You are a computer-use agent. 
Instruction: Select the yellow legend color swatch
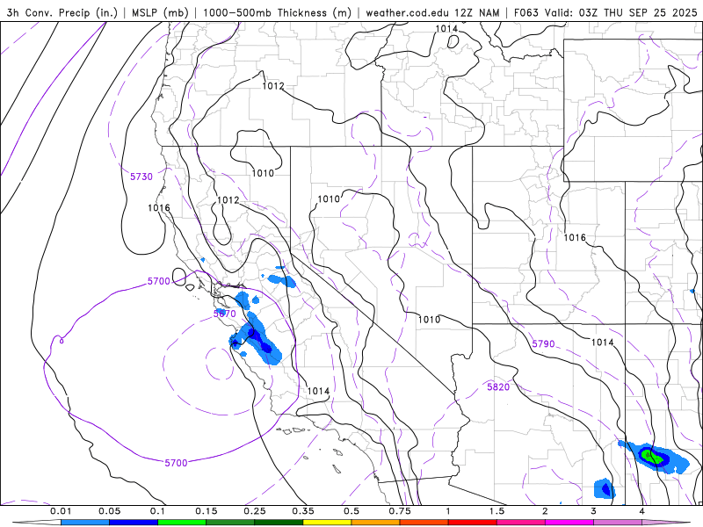point(327,522)
